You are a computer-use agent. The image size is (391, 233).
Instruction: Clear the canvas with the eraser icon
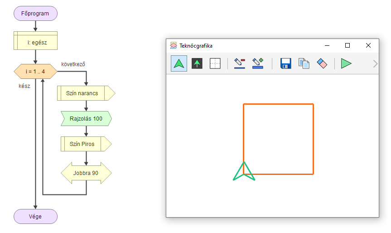coord(322,63)
